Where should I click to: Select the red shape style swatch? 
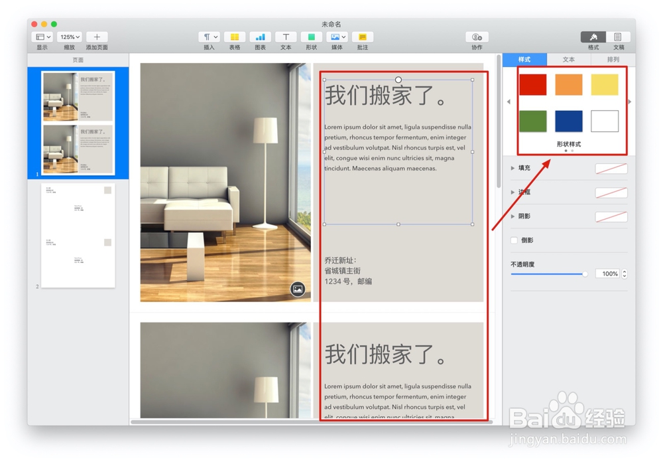(533, 84)
